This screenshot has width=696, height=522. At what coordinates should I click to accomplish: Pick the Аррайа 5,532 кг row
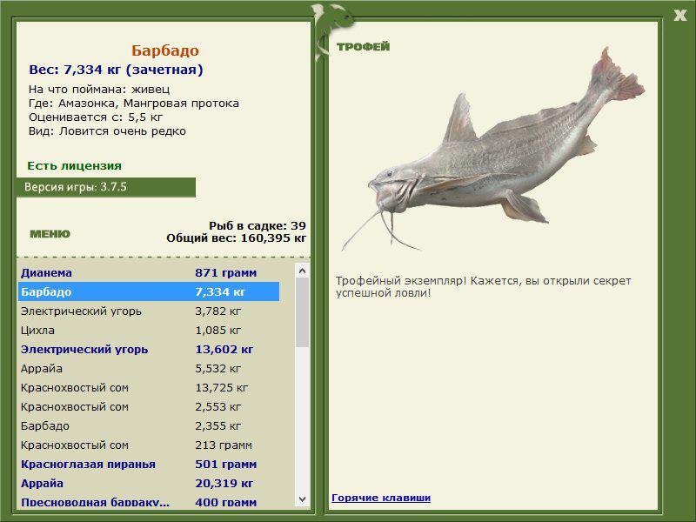point(149,368)
